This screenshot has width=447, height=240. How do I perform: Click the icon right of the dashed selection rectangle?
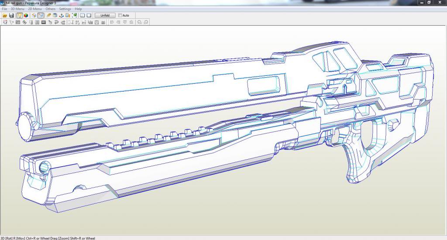77,22
